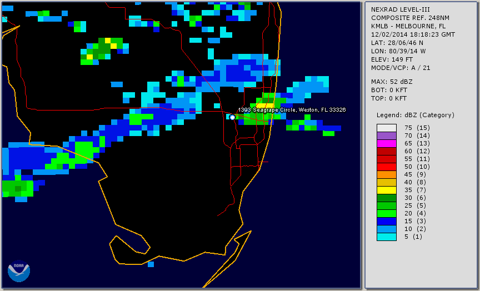Select the 65 dBZ magenta legend swatch
Viewport: 480px width, 291px height.
tap(386, 143)
